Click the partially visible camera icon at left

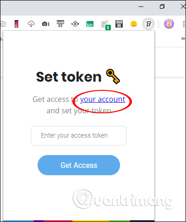[3, 24]
